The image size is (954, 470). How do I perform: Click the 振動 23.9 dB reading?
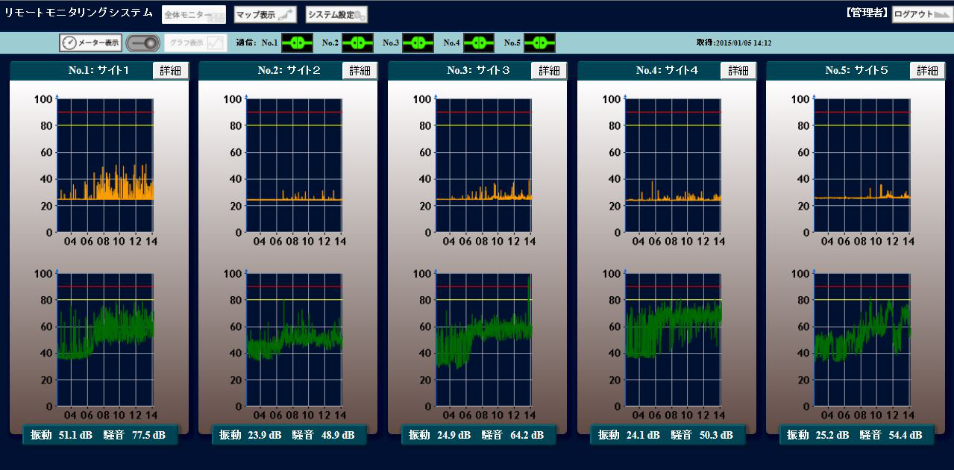(251, 435)
